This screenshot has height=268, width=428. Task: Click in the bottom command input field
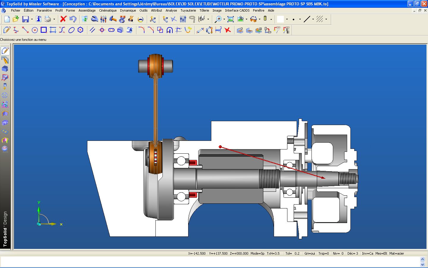(208, 262)
